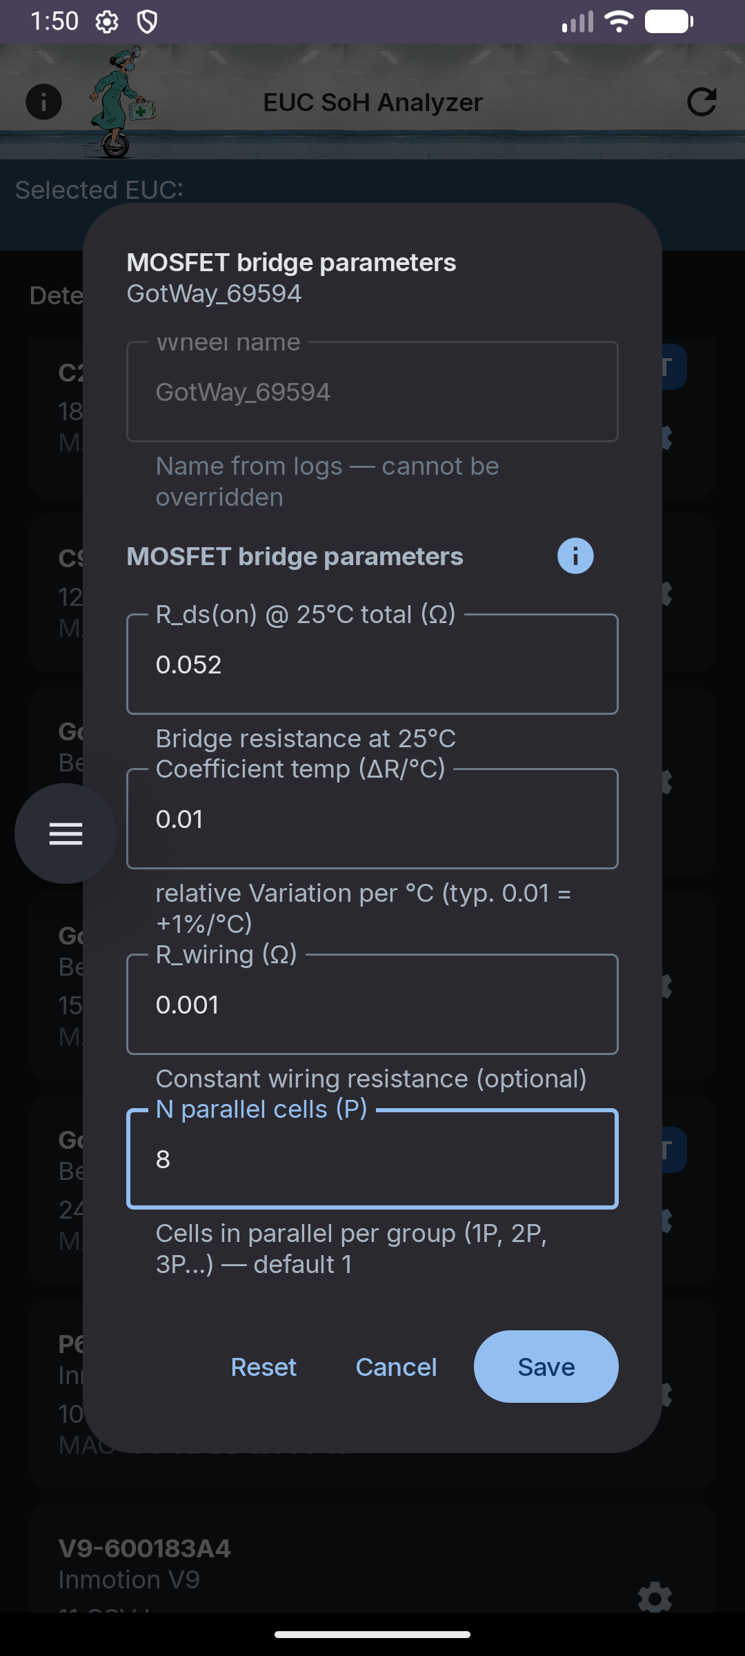Click into the N parallel cells field
The width and height of the screenshot is (745, 1656).
click(x=372, y=1159)
